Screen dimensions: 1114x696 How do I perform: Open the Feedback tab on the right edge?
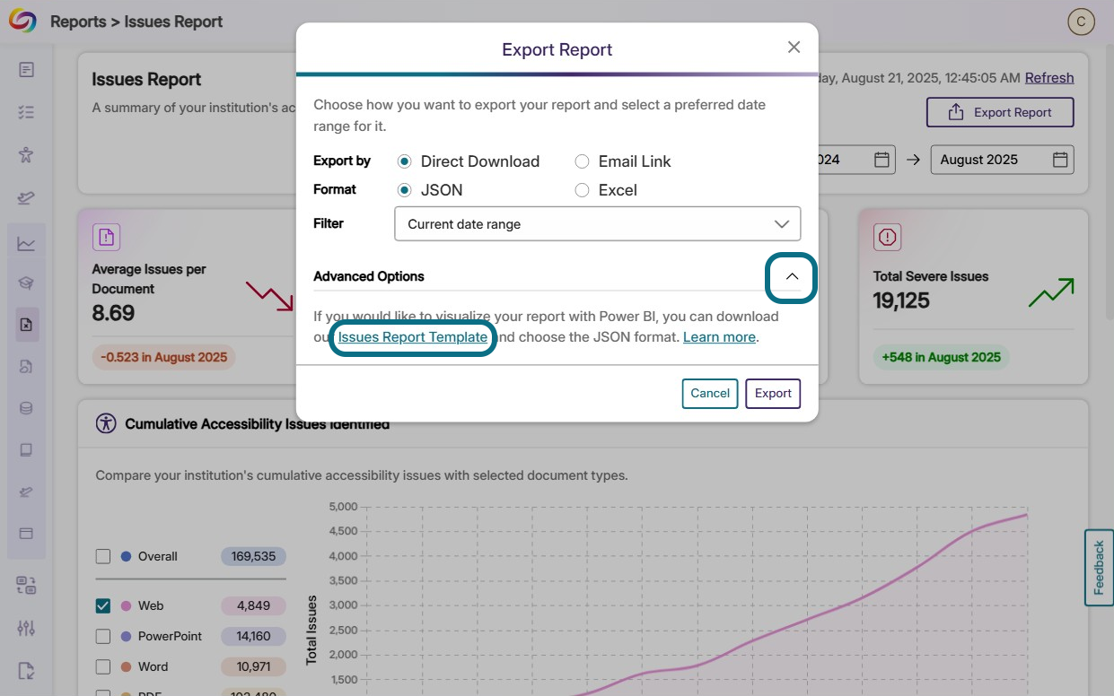1098,567
